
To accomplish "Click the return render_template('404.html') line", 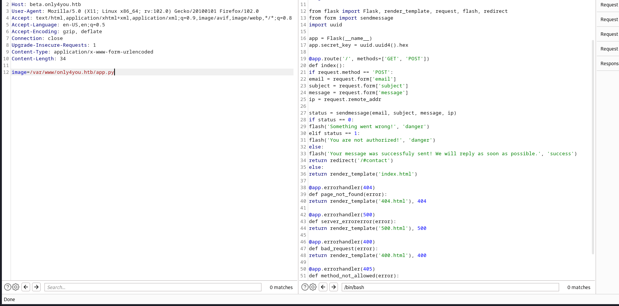I will 368,201.
